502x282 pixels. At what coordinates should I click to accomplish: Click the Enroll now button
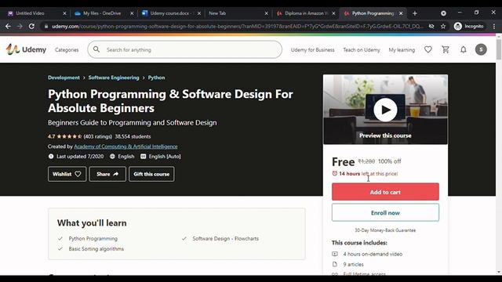[385, 212]
